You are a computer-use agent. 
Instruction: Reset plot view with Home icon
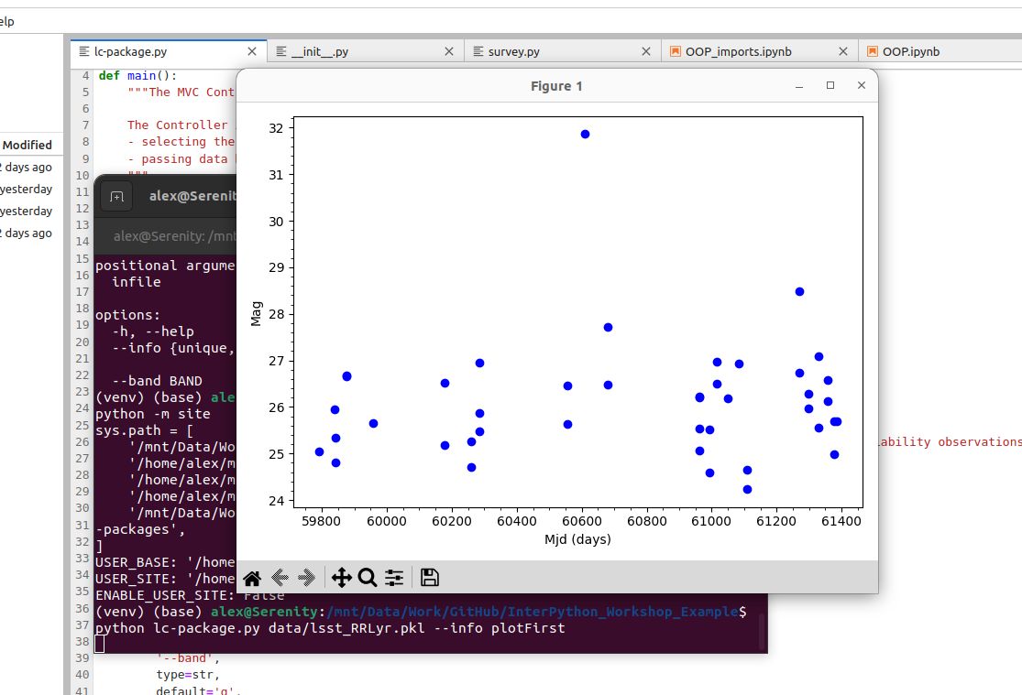252,578
